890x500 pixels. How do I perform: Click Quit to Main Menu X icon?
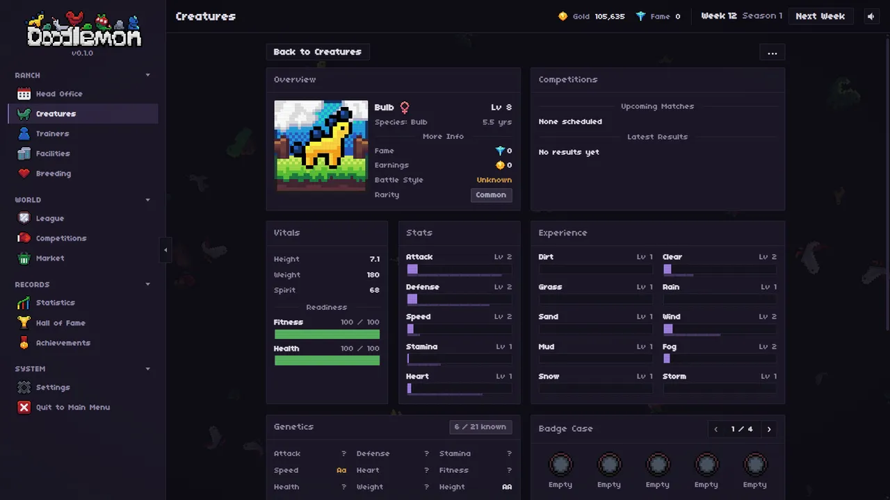[24, 408]
